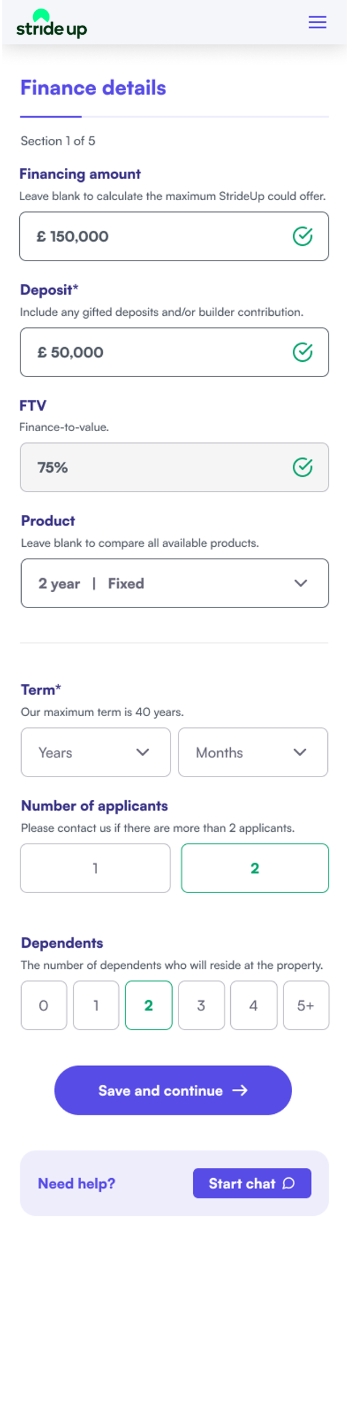Choose 4 dependents
The width and height of the screenshot is (349, 1408).
(x=254, y=1005)
